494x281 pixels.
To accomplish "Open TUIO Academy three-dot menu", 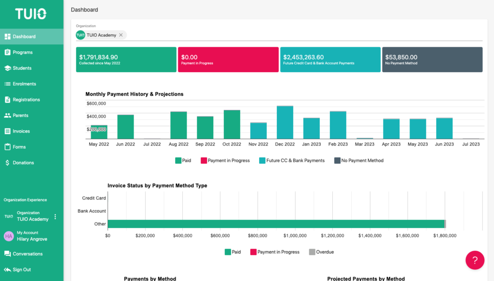I will [55, 216].
